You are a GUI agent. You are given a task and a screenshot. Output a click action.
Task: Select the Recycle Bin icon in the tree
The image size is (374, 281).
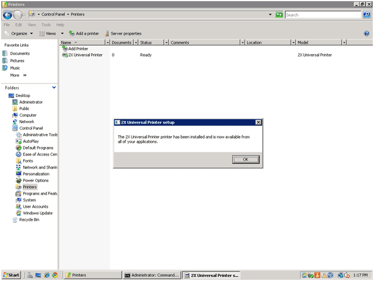tap(15, 220)
